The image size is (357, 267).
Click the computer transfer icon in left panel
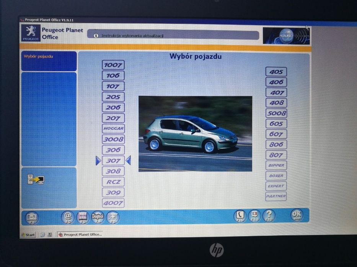click(36, 179)
